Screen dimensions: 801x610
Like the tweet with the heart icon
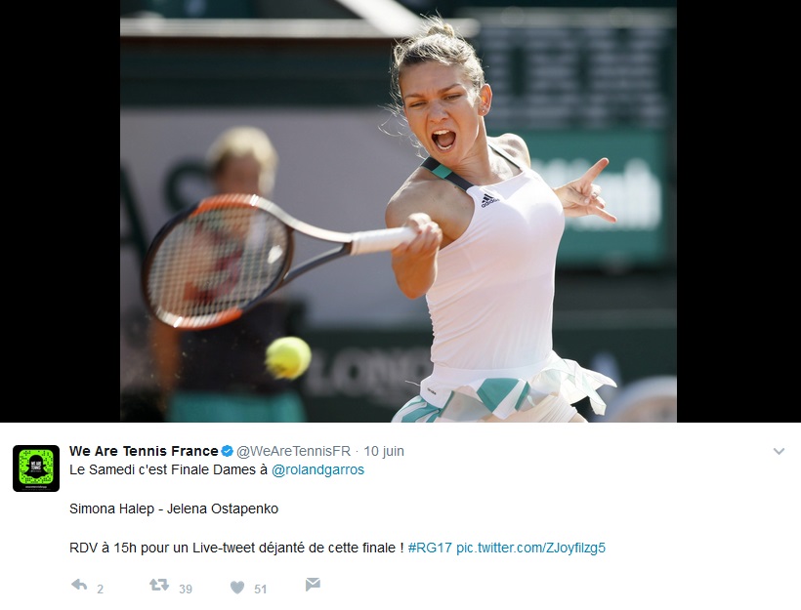(x=237, y=588)
